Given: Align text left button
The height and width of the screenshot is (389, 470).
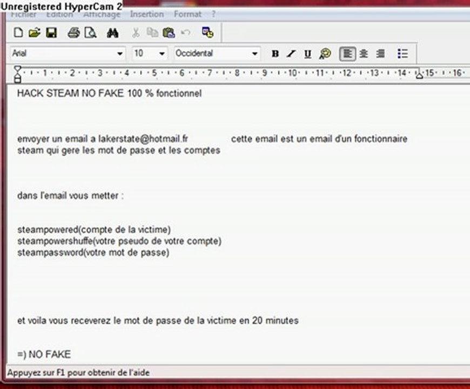Looking at the screenshot, I should 347,53.
